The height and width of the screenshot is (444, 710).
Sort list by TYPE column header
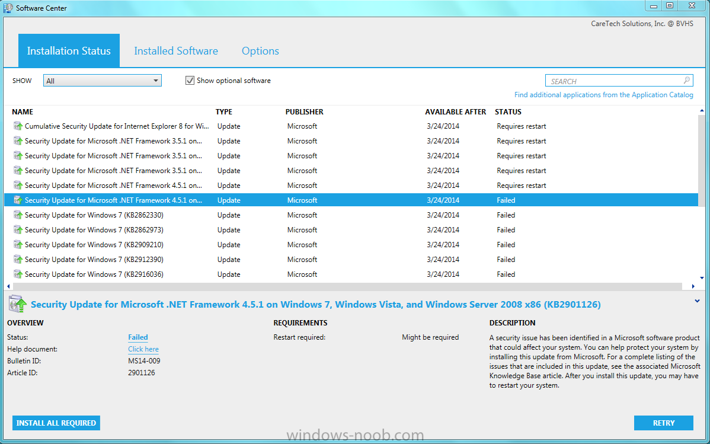223,111
